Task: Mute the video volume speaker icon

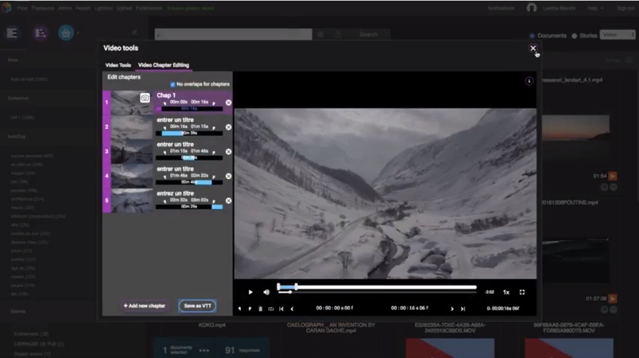Action: (x=266, y=292)
